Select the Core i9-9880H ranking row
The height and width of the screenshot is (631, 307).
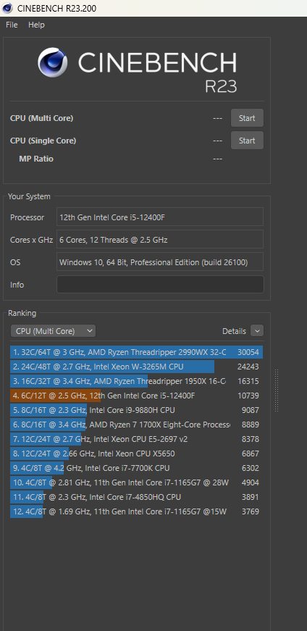point(136,410)
